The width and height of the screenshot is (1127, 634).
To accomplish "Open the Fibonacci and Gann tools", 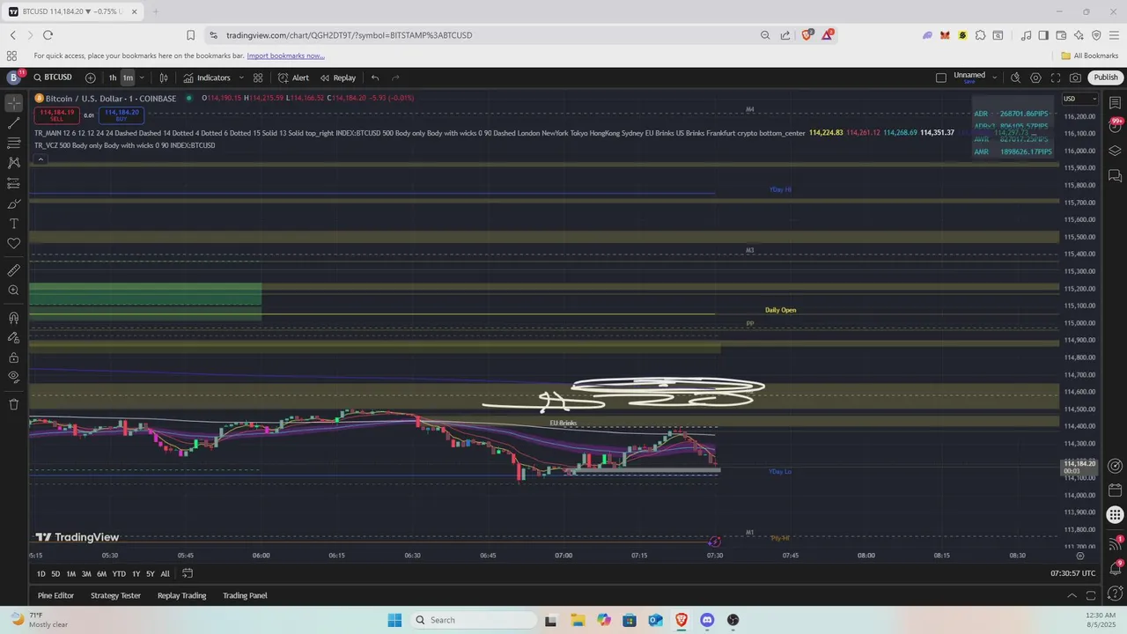I will (13, 143).
